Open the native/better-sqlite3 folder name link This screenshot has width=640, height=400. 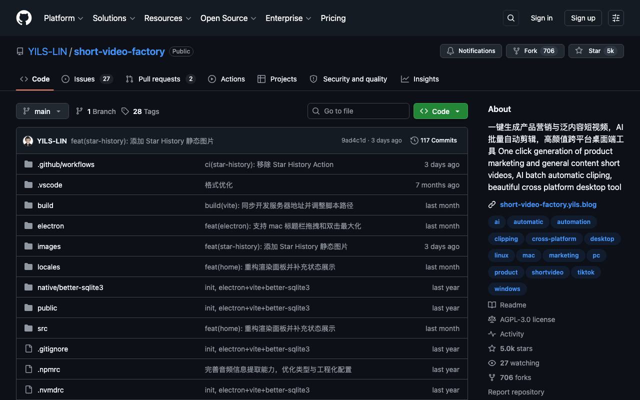[70, 287]
